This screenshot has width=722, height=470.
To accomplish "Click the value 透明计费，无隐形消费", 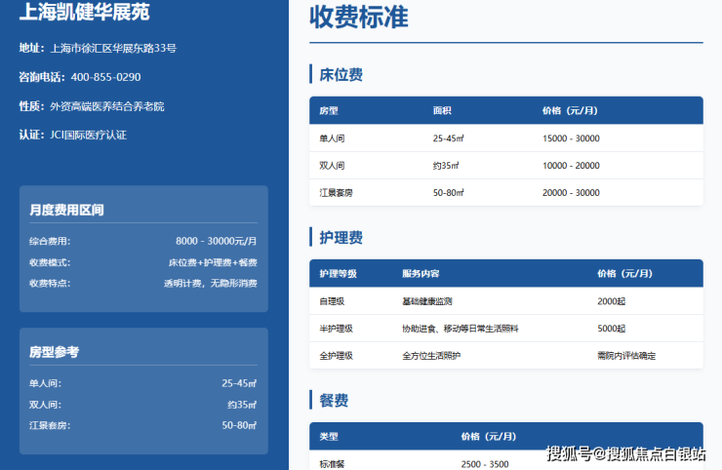I will click(211, 283).
